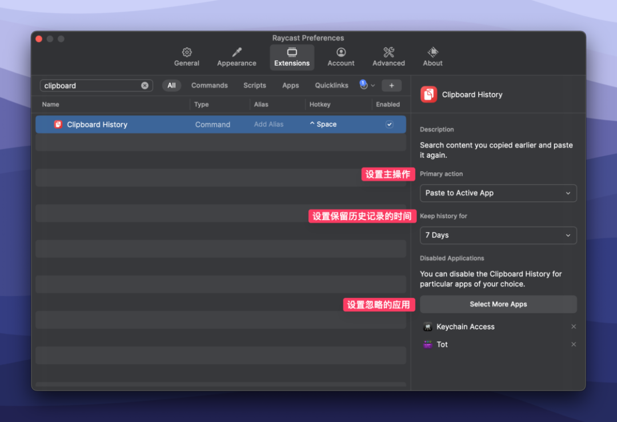Open the Primary action dropdown

click(x=498, y=193)
